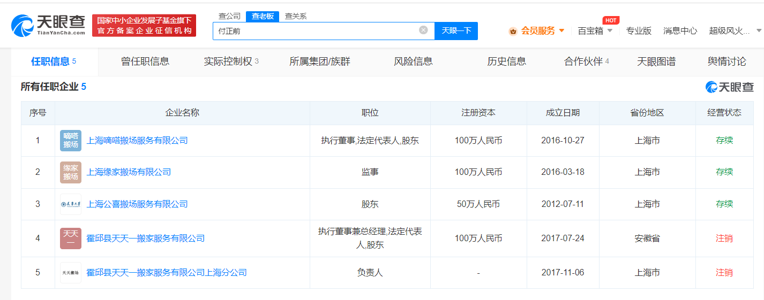The height and width of the screenshot is (300, 764).
Task: Open 消息中心 in header
Action: click(680, 31)
